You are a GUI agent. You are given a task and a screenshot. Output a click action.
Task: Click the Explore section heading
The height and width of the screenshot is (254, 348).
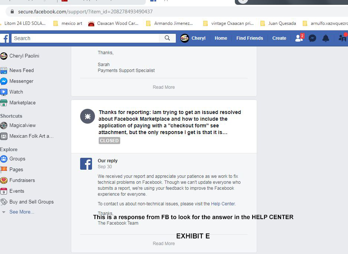coord(9,150)
